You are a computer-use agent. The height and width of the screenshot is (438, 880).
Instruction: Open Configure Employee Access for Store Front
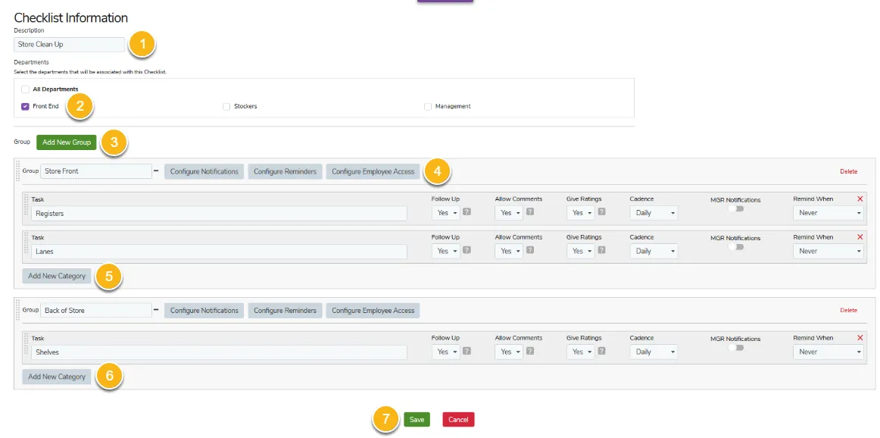(373, 171)
